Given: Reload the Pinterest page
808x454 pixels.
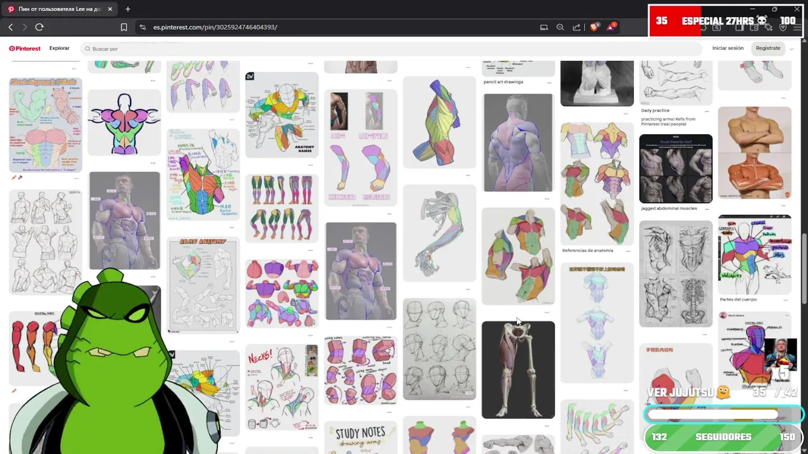Looking at the screenshot, I should (x=39, y=27).
